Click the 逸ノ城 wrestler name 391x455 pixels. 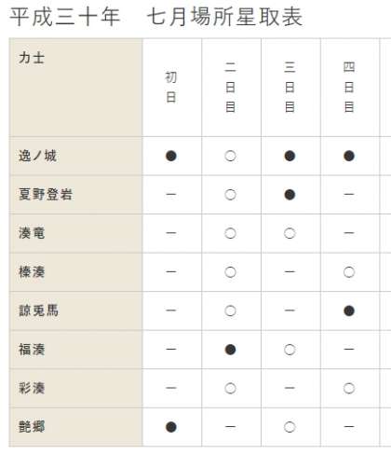point(37,156)
